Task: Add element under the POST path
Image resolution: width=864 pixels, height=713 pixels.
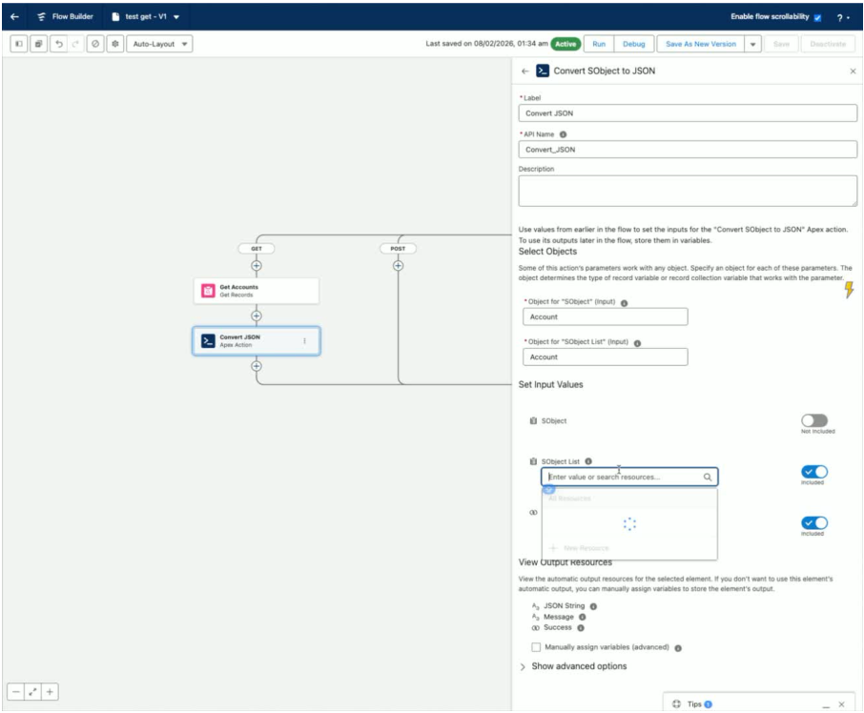Action: [398, 265]
